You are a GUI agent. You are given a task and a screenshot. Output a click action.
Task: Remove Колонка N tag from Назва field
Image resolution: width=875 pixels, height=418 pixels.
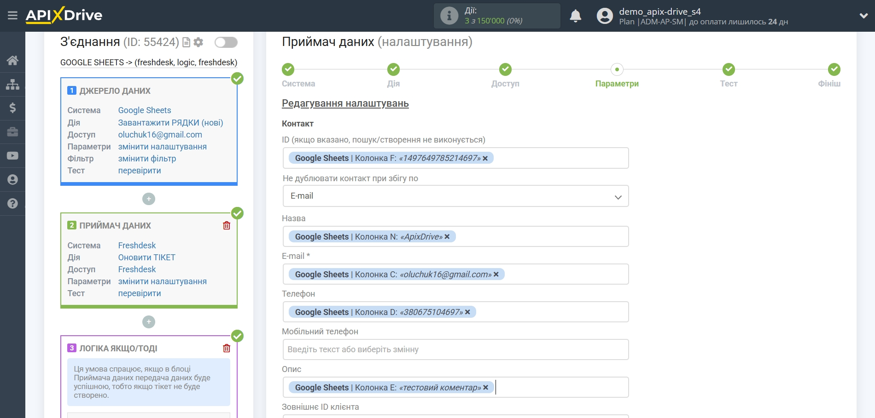pyautogui.click(x=447, y=237)
